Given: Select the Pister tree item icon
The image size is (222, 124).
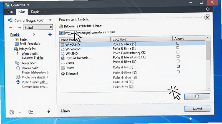Looking at the screenshot, I should (x=16, y=40).
